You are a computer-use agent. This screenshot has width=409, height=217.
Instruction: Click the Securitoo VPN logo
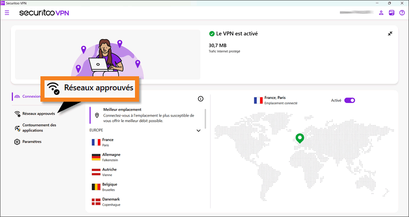(x=44, y=13)
